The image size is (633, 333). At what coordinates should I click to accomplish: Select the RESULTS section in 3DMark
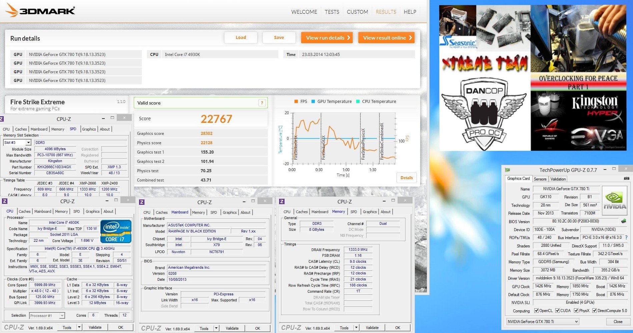coord(386,12)
